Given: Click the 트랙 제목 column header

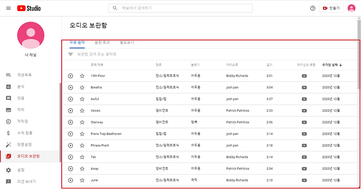Looking at the screenshot, I should point(97,65).
